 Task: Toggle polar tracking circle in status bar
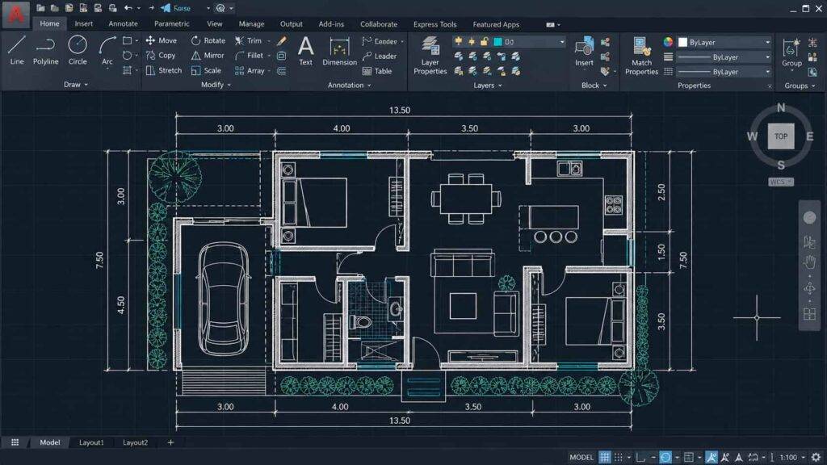[x=665, y=457]
